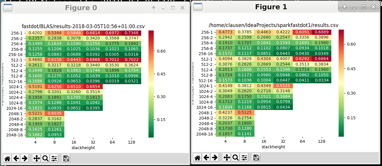Select cell 0.0953 in Figure 0 heatmap
The image size is (382, 166).
click(54, 135)
